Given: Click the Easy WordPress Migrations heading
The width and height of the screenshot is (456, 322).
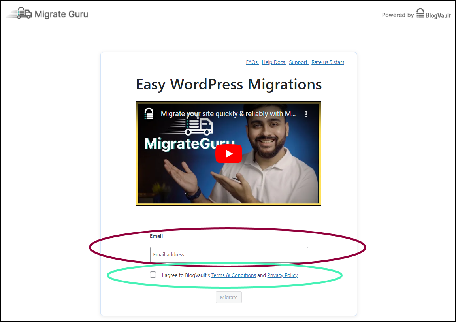Looking at the screenshot, I should coord(228,84).
